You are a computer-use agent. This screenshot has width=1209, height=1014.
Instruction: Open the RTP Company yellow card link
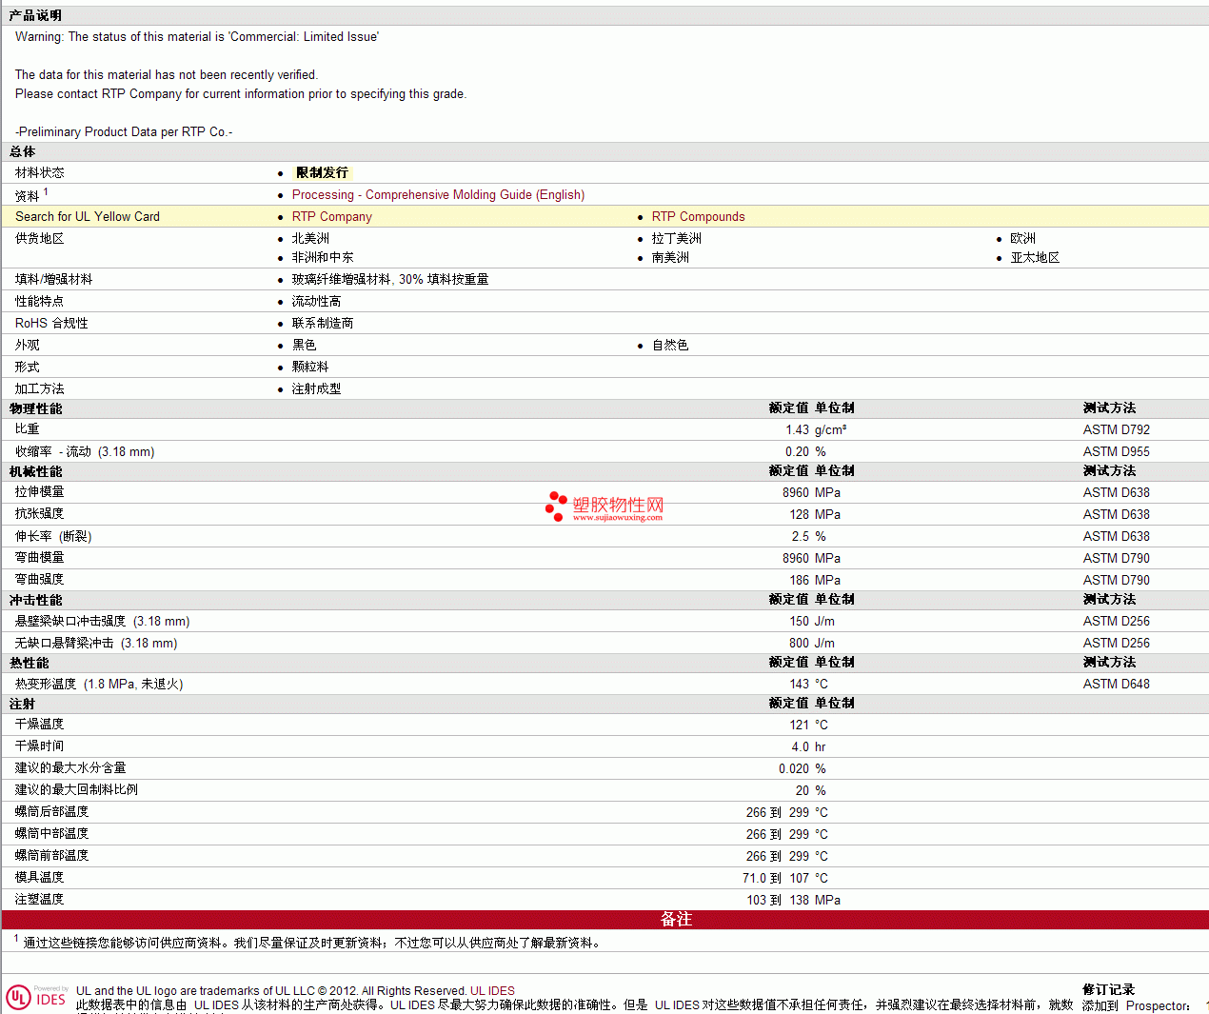[x=331, y=216]
